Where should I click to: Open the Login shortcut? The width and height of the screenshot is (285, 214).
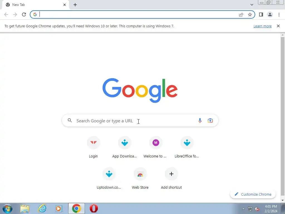(x=94, y=147)
